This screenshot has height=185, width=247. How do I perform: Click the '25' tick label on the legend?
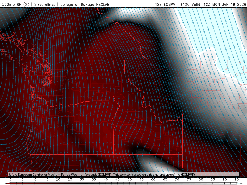(x=70, y=179)
